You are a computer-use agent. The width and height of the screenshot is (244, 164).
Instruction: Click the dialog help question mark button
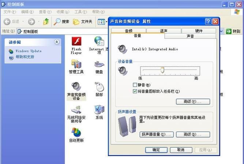pyautogui.click(x=208, y=22)
